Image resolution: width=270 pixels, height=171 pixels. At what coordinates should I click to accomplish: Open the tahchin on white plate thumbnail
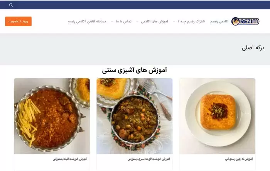(217, 116)
